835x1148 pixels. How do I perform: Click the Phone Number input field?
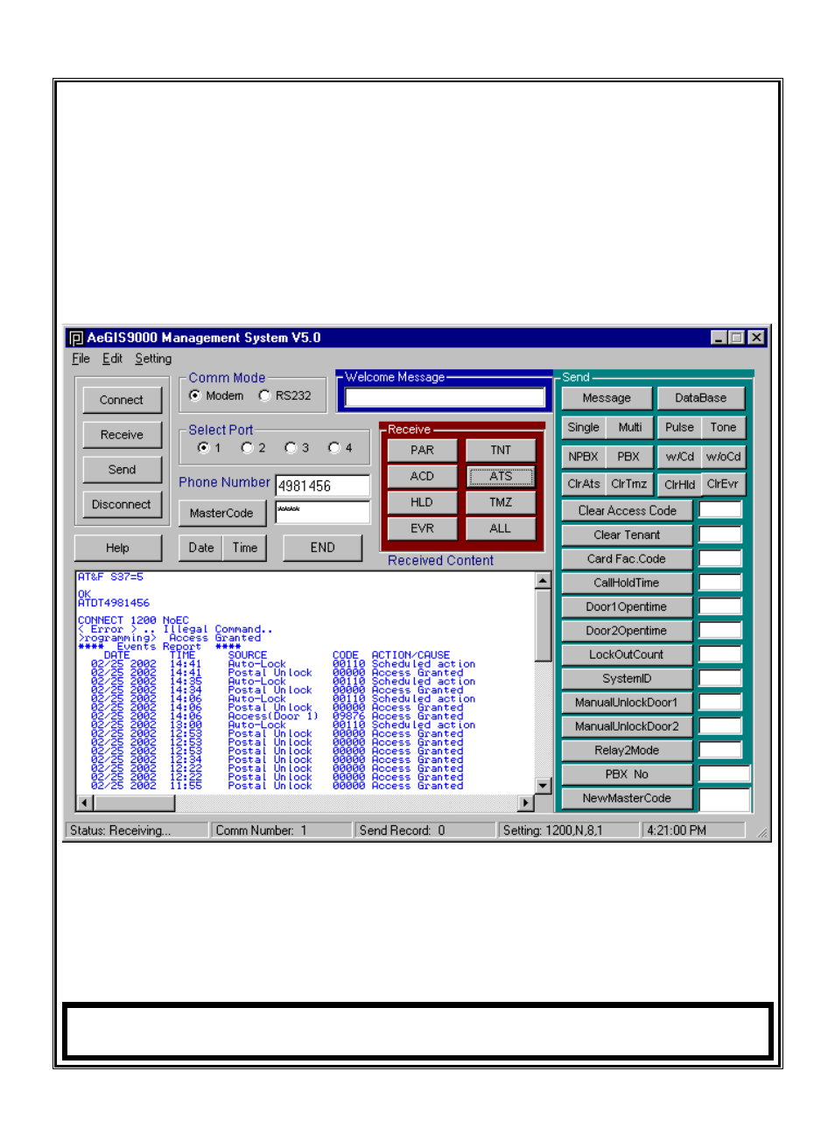tap(323, 486)
